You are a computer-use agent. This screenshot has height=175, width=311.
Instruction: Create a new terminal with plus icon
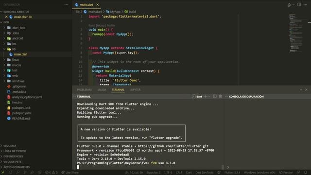coord(206,97)
